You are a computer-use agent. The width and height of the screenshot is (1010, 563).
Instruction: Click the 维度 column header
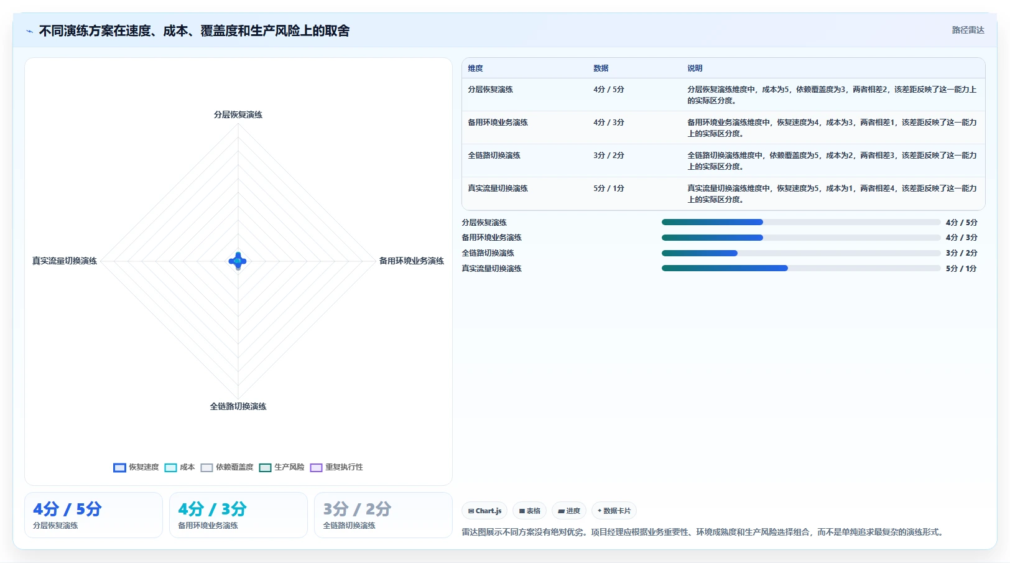(x=475, y=68)
